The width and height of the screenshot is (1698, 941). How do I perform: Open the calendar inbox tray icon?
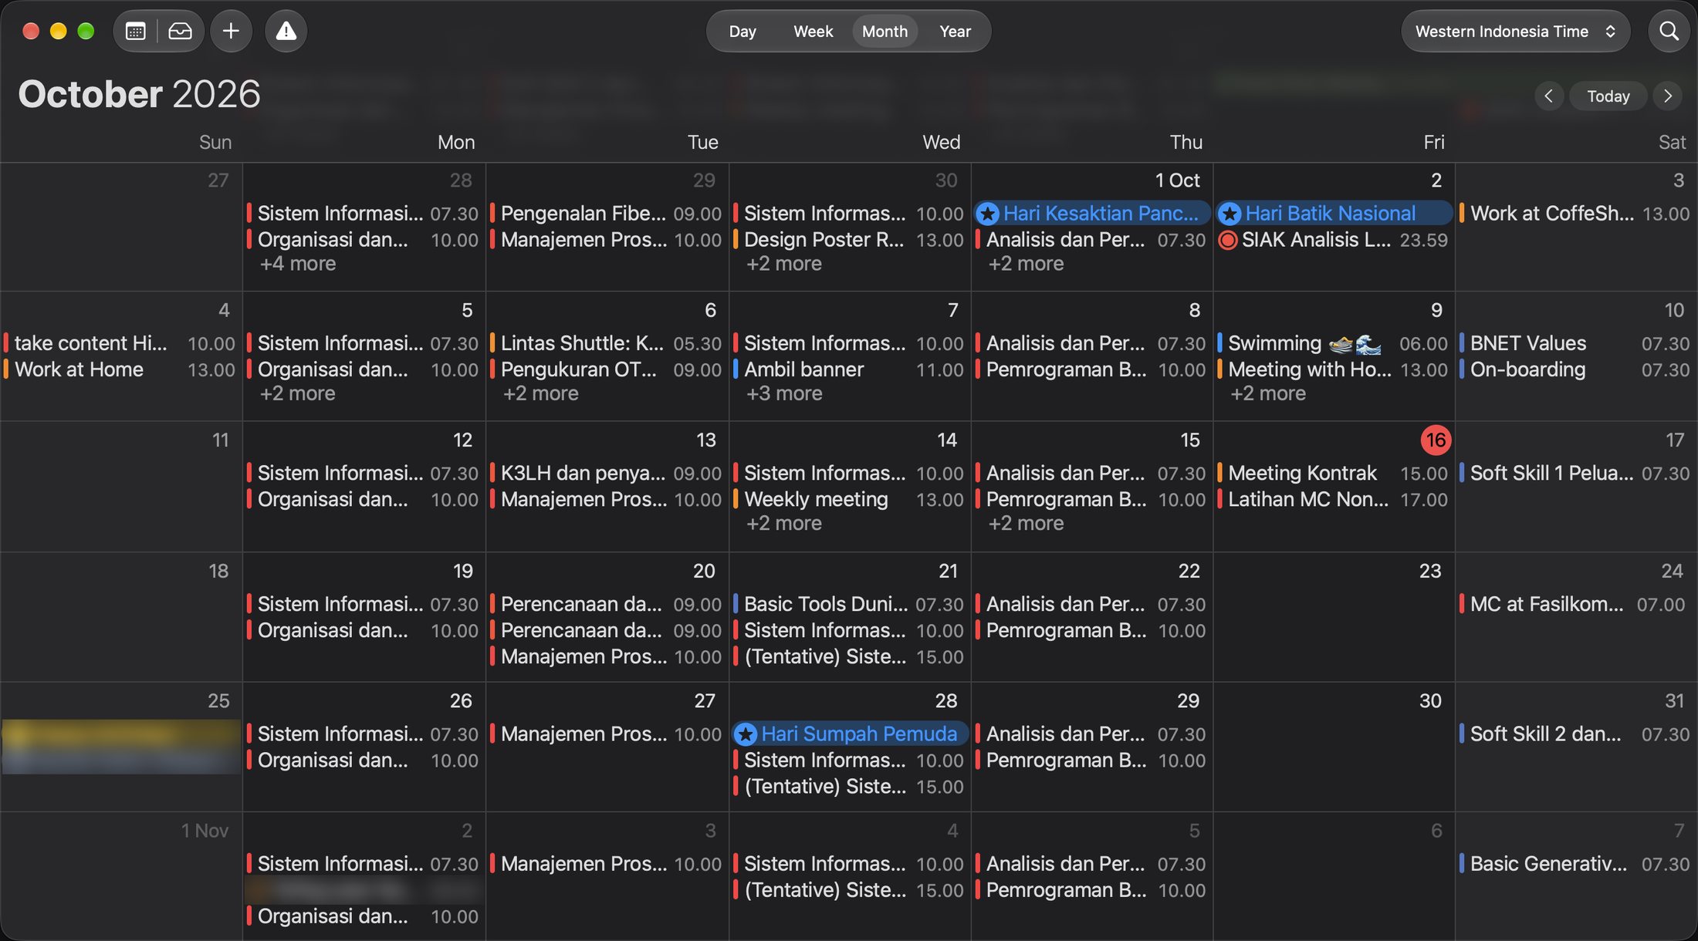click(180, 32)
